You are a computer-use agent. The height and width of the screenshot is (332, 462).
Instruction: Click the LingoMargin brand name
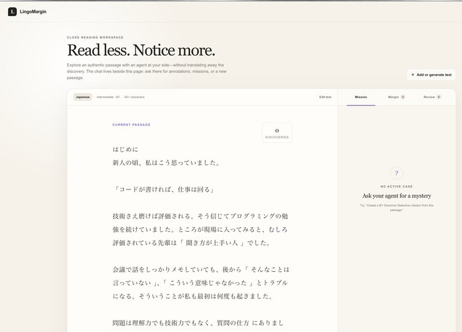[x=33, y=12]
